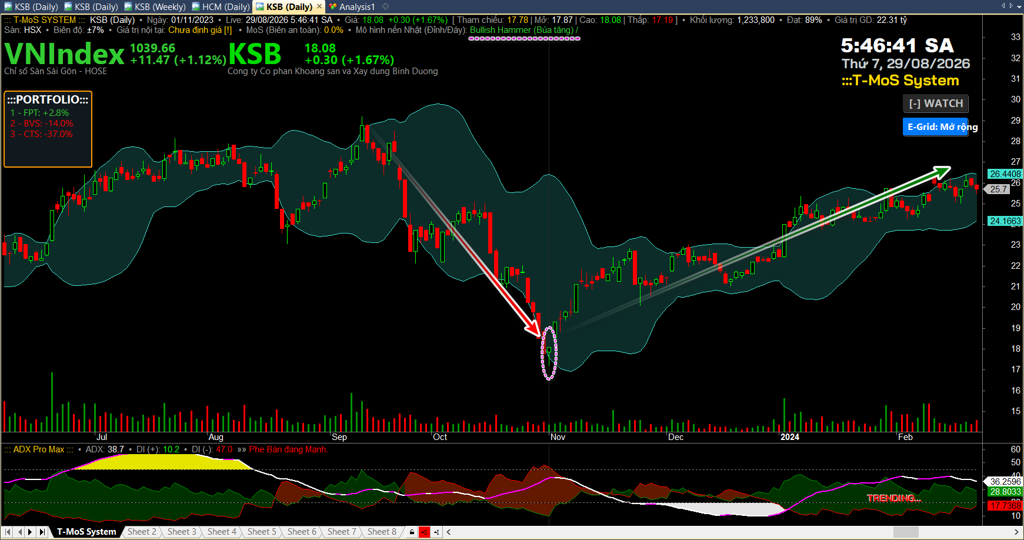Click portfolio row "1 - FPT: +2.8%"
Image resolution: width=1024 pixels, height=540 pixels.
tap(39, 113)
